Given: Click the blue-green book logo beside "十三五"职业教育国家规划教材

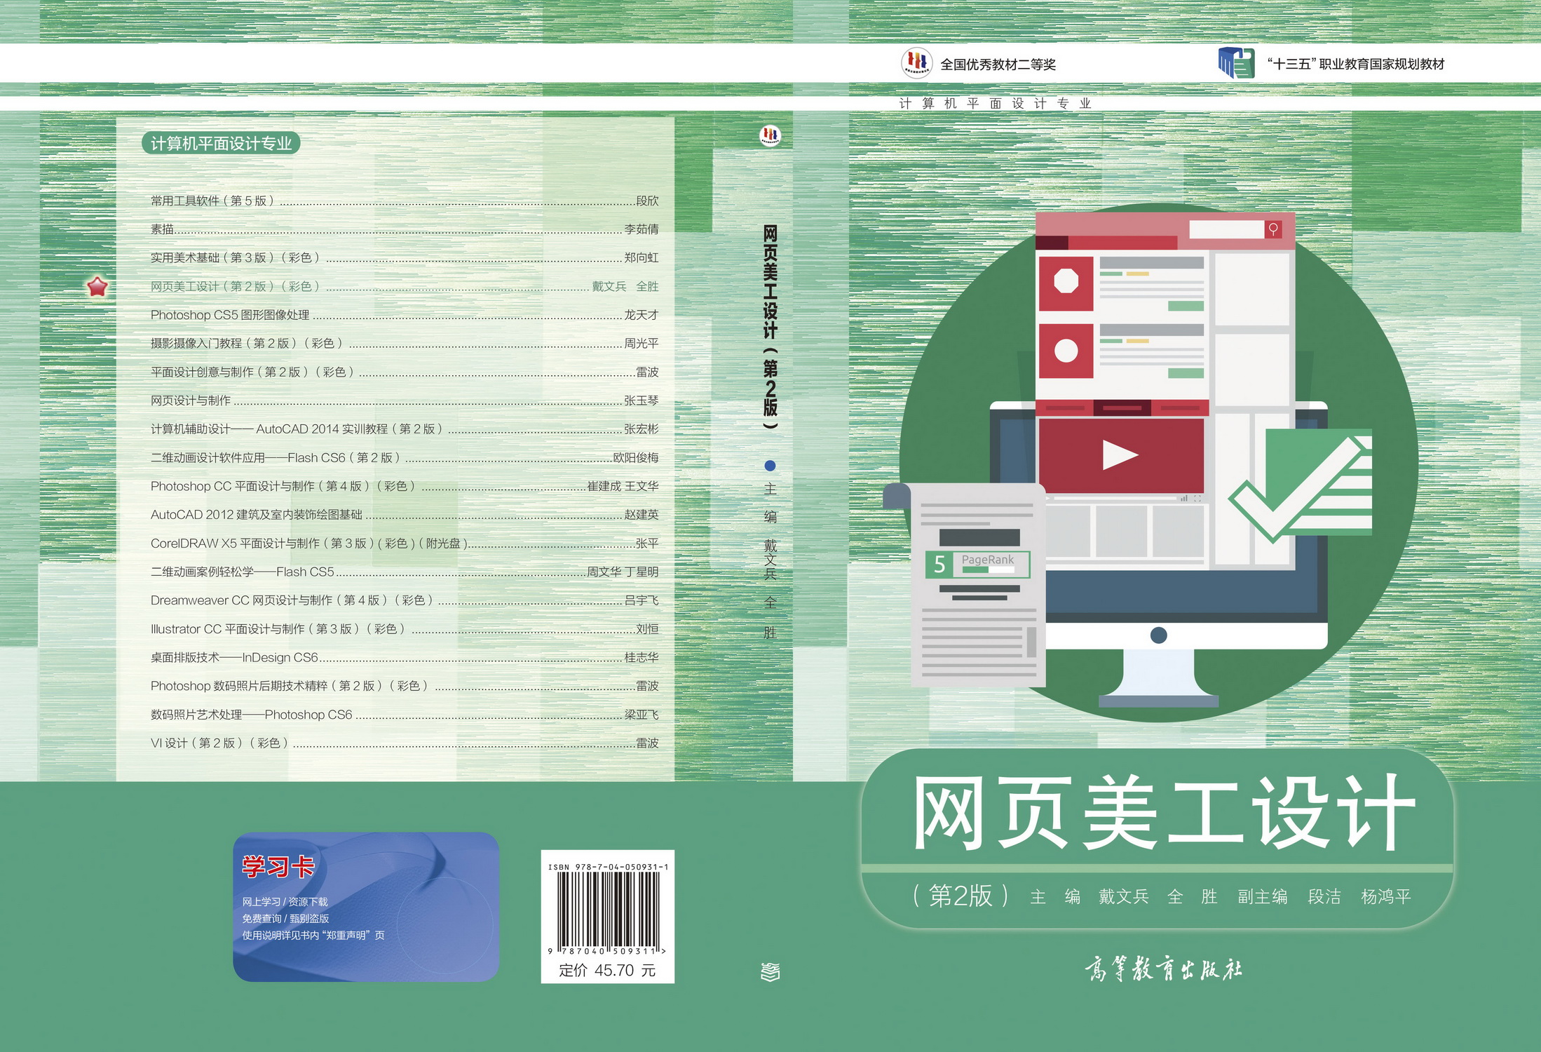Looking at the screenshot, I should coord(1236,63).
